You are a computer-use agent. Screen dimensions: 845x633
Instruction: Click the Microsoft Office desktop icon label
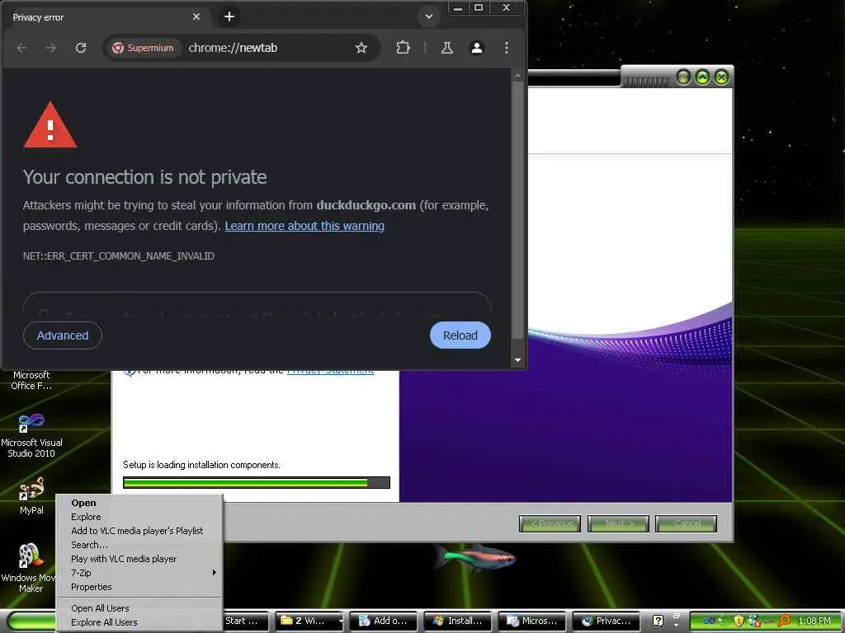(31, 381)
